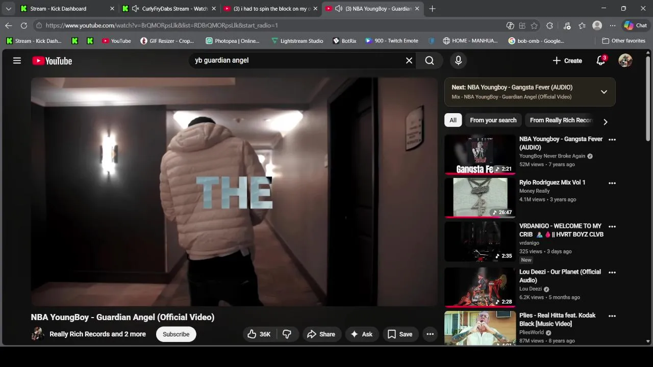Open the Photopea bookmark
This screenshot has width=653, height=367.
(233, 41)
